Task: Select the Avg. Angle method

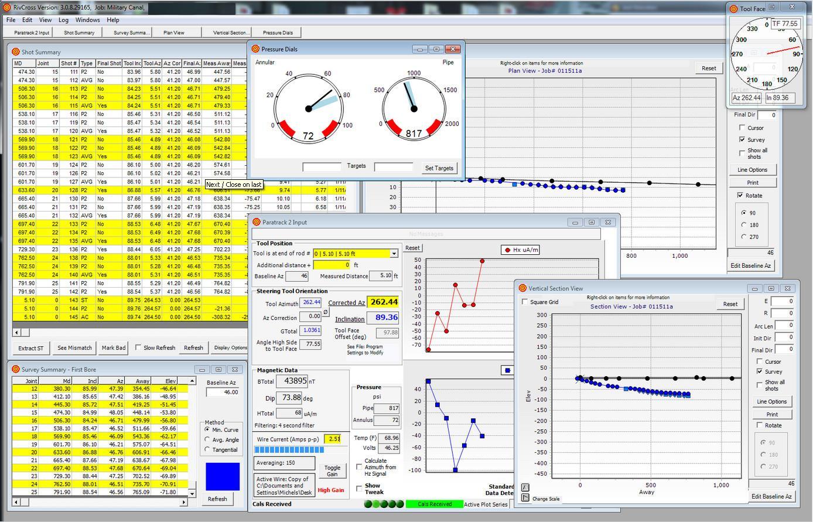Action: 207,439
